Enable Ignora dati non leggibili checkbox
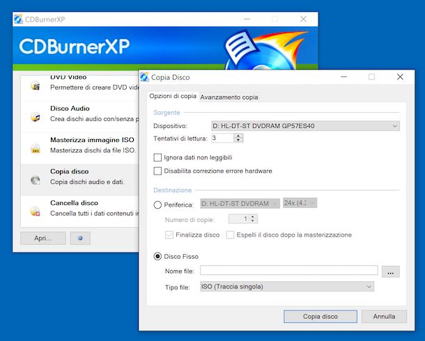 (x=157, y=157)
